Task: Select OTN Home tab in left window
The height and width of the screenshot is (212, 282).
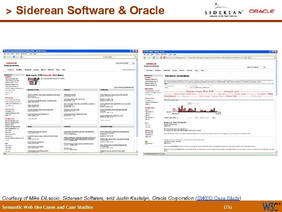Action: pos(11,70)
